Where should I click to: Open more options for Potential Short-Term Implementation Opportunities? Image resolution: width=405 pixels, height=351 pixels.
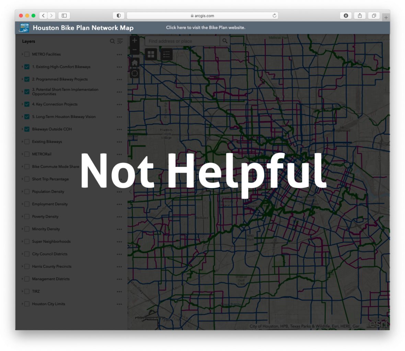(119, 92)
